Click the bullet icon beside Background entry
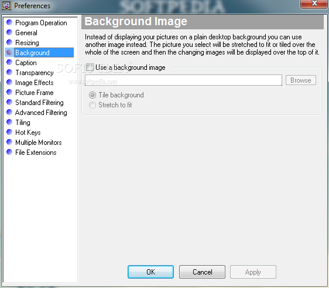 point(9,52)
